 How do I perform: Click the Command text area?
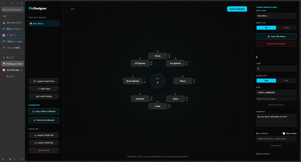(x=276, y=120)
